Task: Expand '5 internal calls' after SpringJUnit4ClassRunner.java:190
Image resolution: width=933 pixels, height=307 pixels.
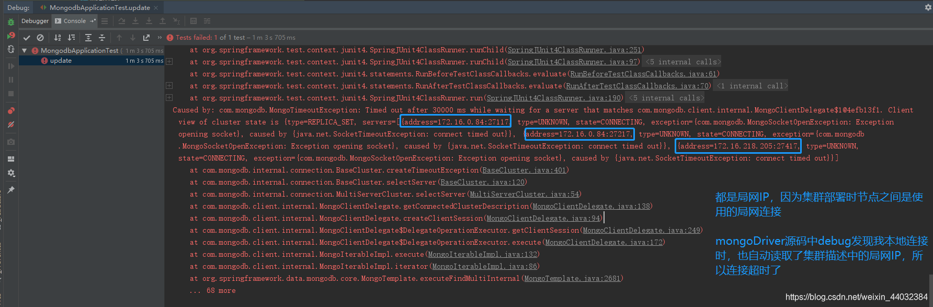Action: tap(666, 98)
